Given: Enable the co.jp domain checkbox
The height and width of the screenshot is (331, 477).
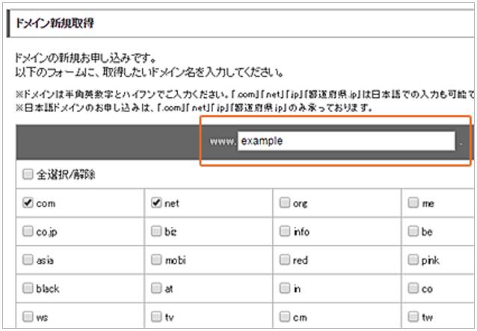Looking at the screenshot, I should point(28,231).
